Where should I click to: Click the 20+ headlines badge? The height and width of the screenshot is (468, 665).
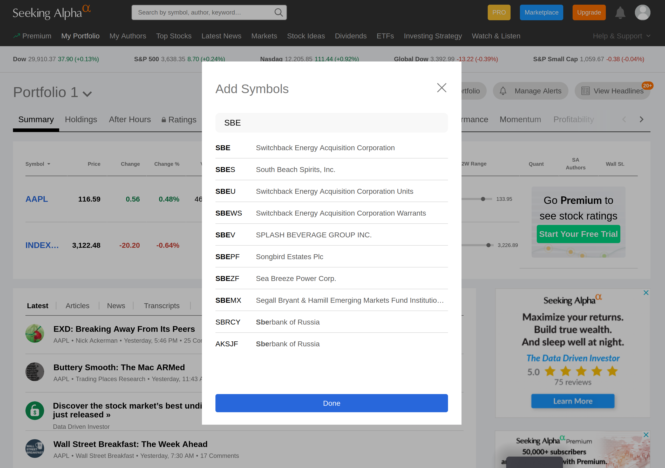pyautogui.click(x=647, y=86)
